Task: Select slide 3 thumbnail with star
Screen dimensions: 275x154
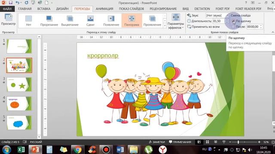Action: click(x=19, y=85)
